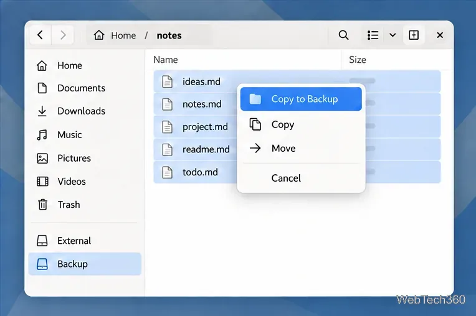Image resolution: width=476 pixels, height=316 pixels.
Task: Open the Home breadcrumb in path bar
Action: coord(123,35)
